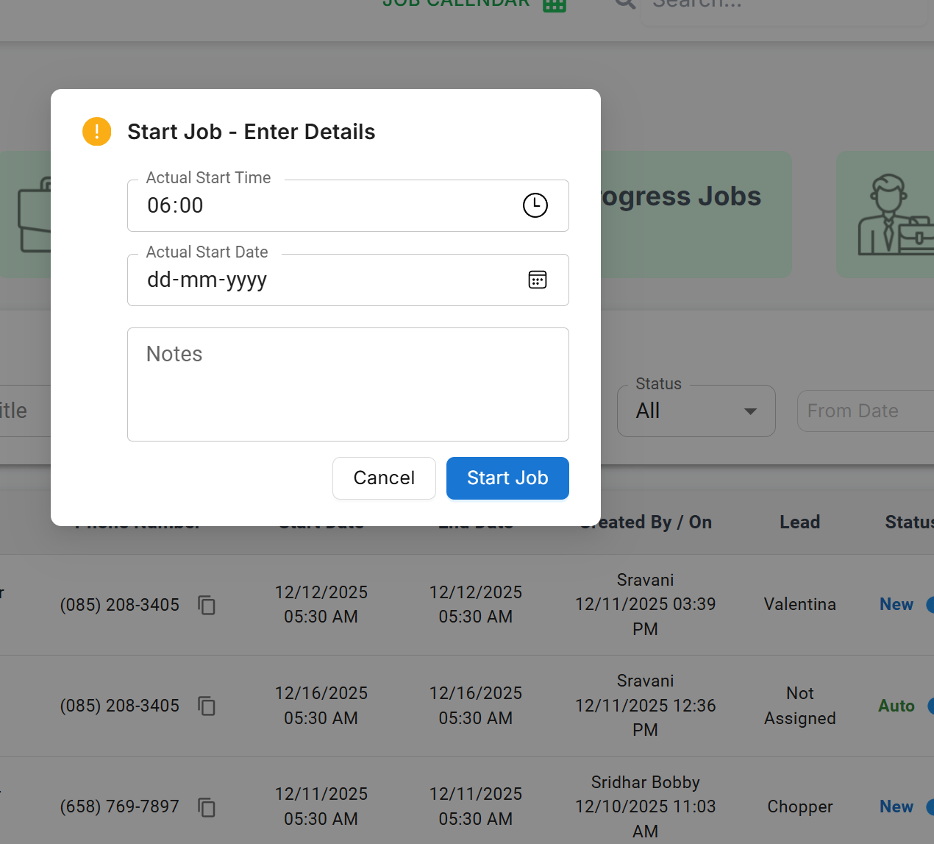Click the New status in Valentina row

tap(896, 605)
